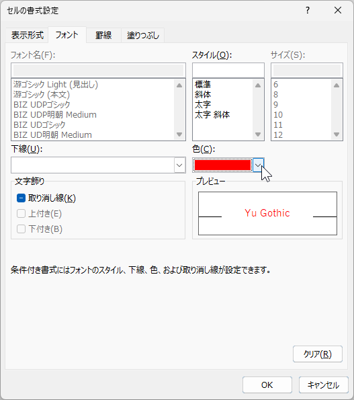354x400 pixels.
Task: Click the クリア button
Action: [317, 354]
